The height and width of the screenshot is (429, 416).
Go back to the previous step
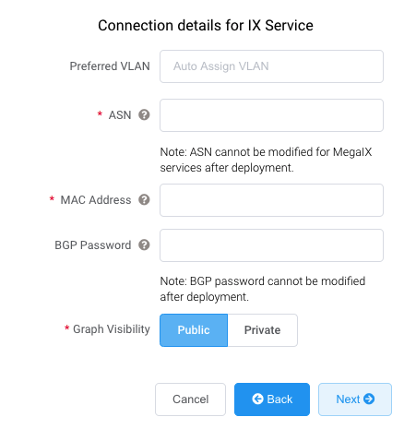click(x=272, y=399)
